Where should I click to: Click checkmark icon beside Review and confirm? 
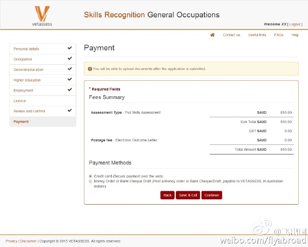point(70,111)
